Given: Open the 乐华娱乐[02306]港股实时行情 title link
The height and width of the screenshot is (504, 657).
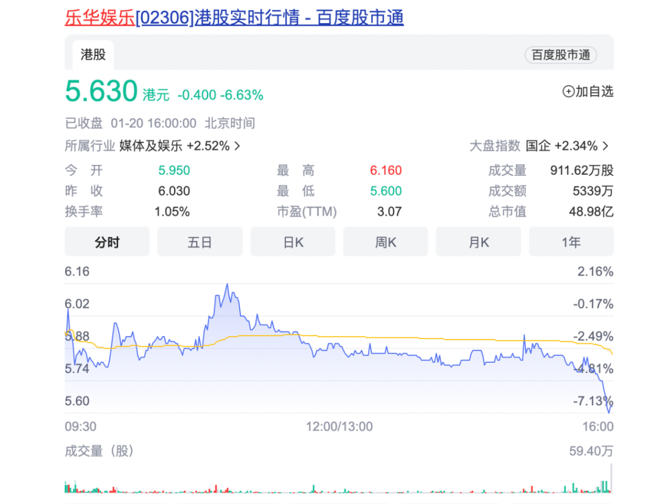Looking at the screenshot, I should click(234, 18).
